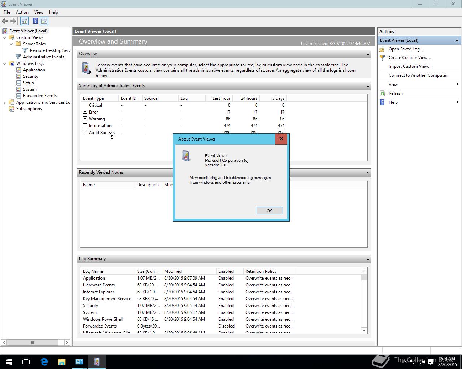The height and width of the screenshot is (369, 462).
Task: Collapse the Server Roles tree node
Action: pyautogui.click(x=11, y=44)
